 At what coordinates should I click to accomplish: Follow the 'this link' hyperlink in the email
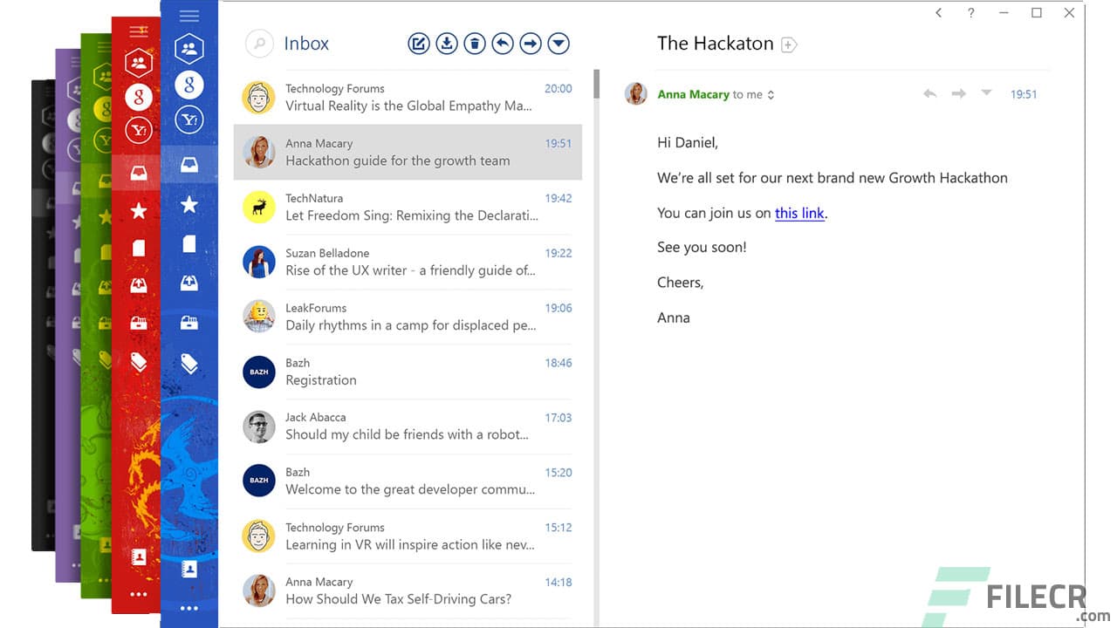[799, 213]
